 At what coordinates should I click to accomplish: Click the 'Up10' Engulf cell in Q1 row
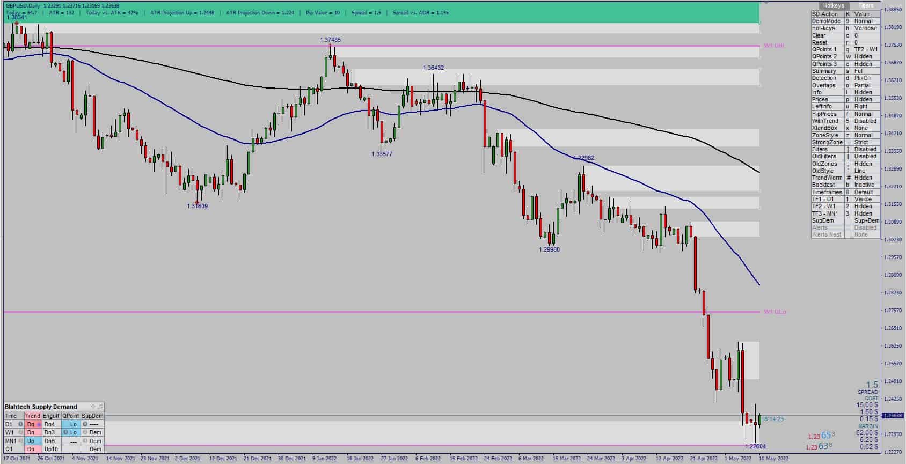tap(51, 449)
